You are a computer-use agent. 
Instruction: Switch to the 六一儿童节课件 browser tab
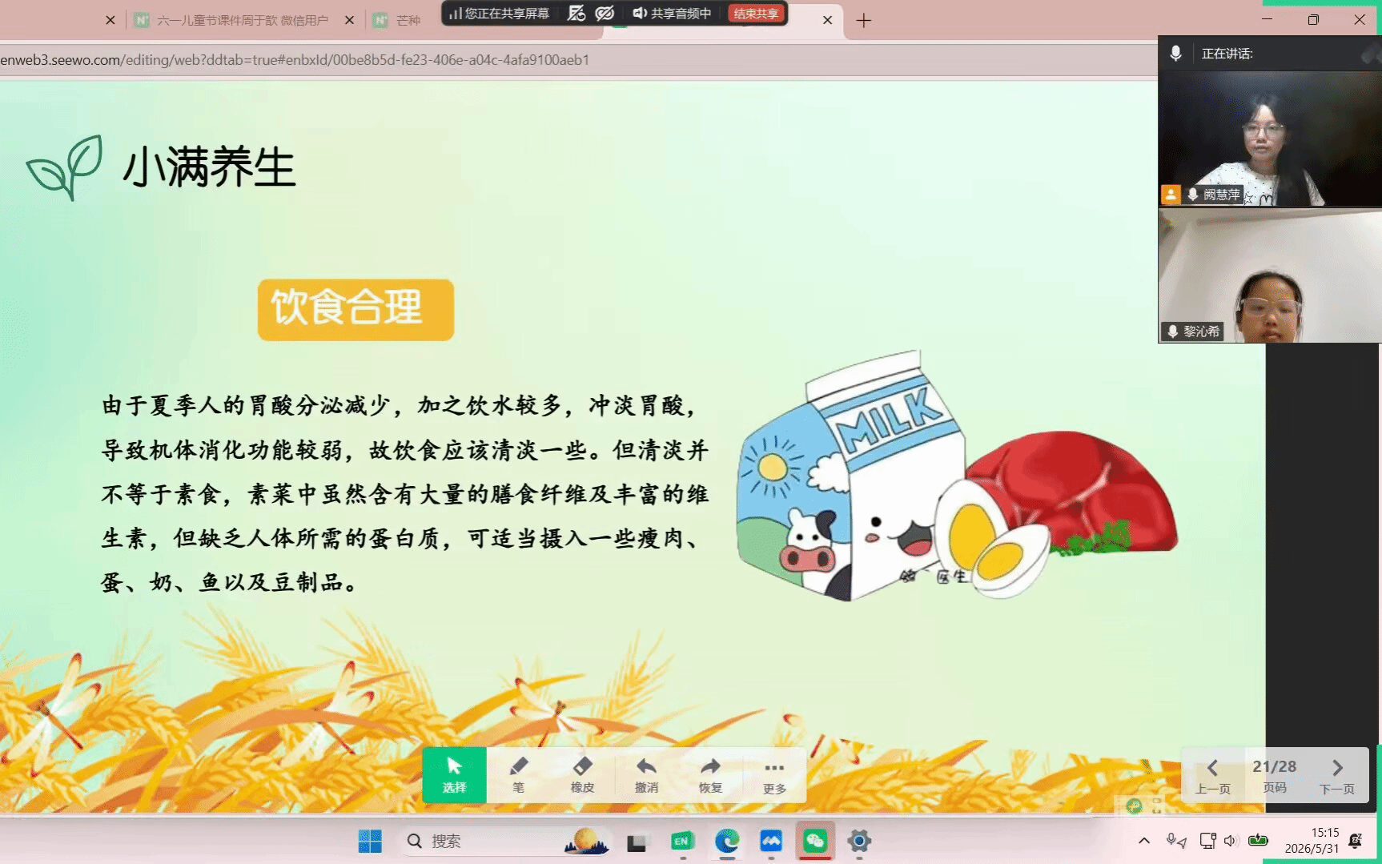point(242,20)
